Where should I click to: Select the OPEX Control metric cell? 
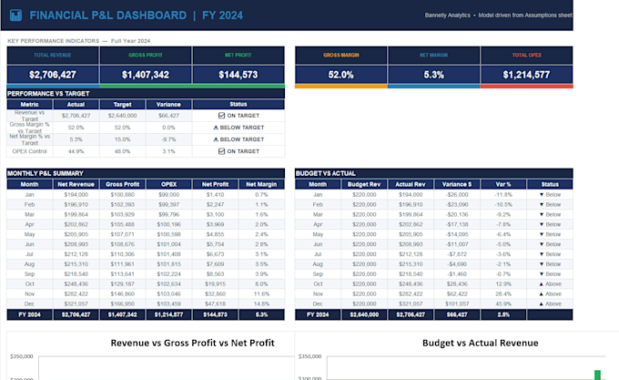pyautogui.click(x=30, y=151)
